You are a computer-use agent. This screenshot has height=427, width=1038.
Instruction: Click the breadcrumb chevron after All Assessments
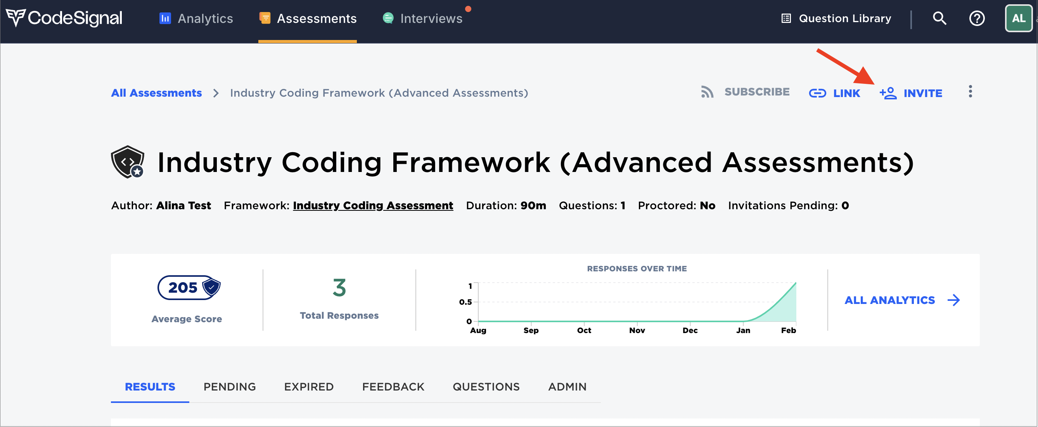point(216,93)
